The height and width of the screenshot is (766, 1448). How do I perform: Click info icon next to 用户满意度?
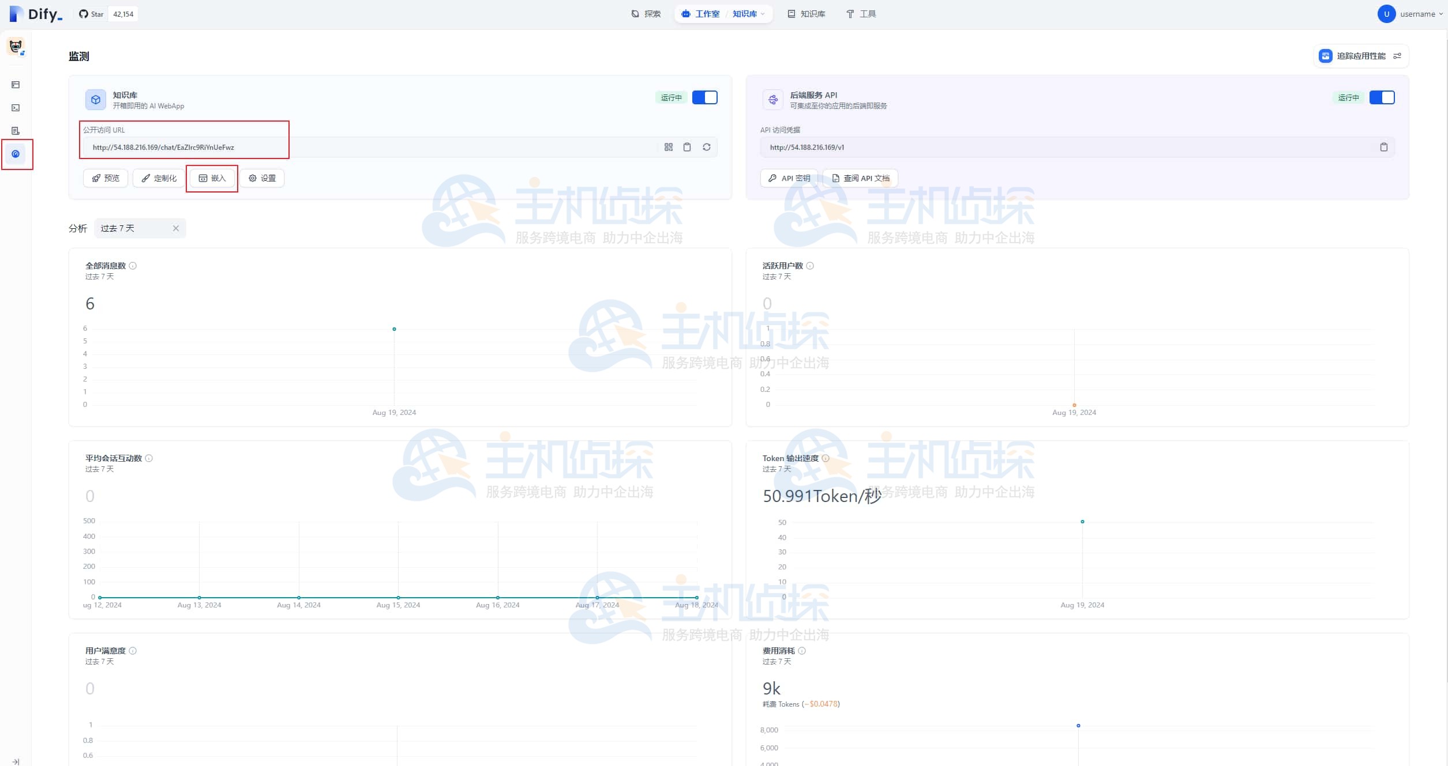133,651
